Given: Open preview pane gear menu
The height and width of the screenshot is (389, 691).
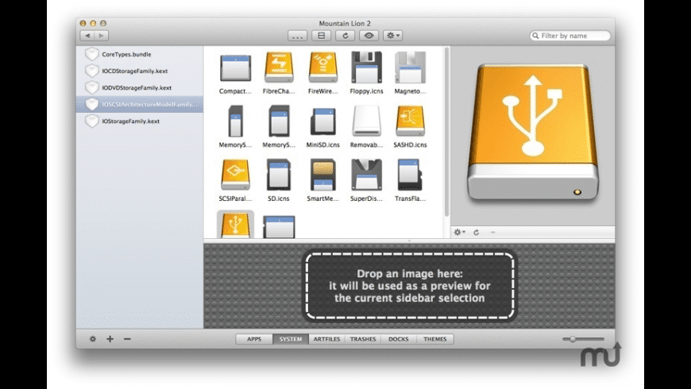Looking at the screenshot, I should coord(459,232).
